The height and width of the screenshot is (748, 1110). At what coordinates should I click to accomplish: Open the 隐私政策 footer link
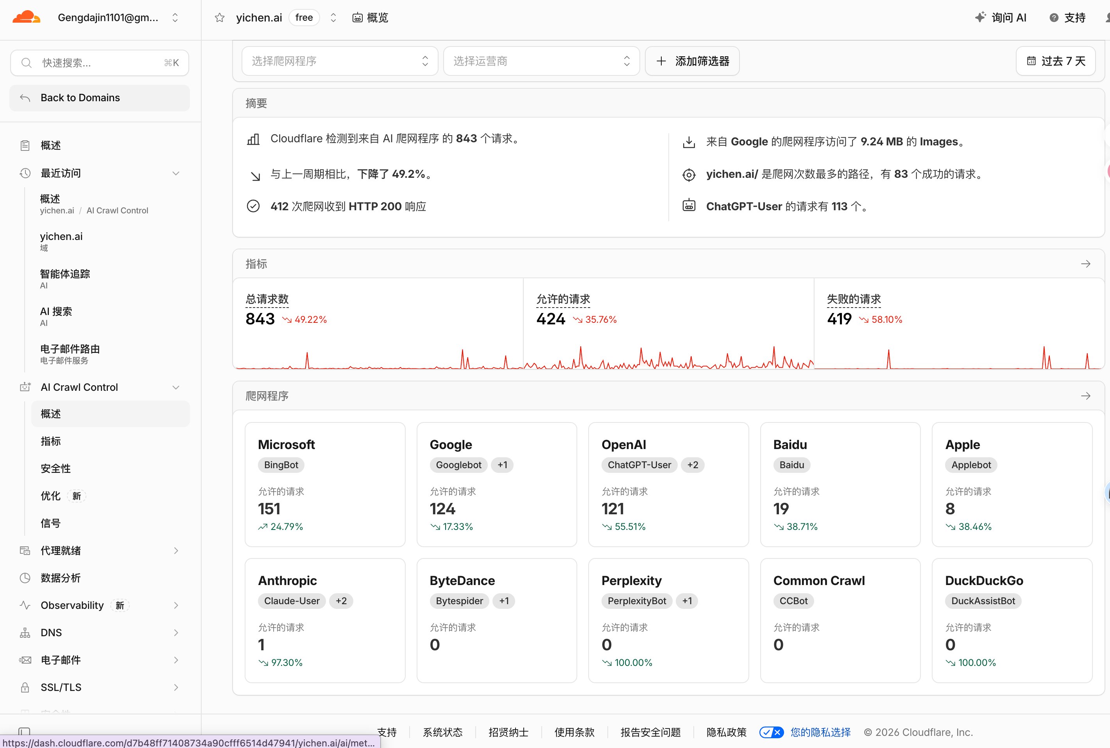[x=726, y=732]
